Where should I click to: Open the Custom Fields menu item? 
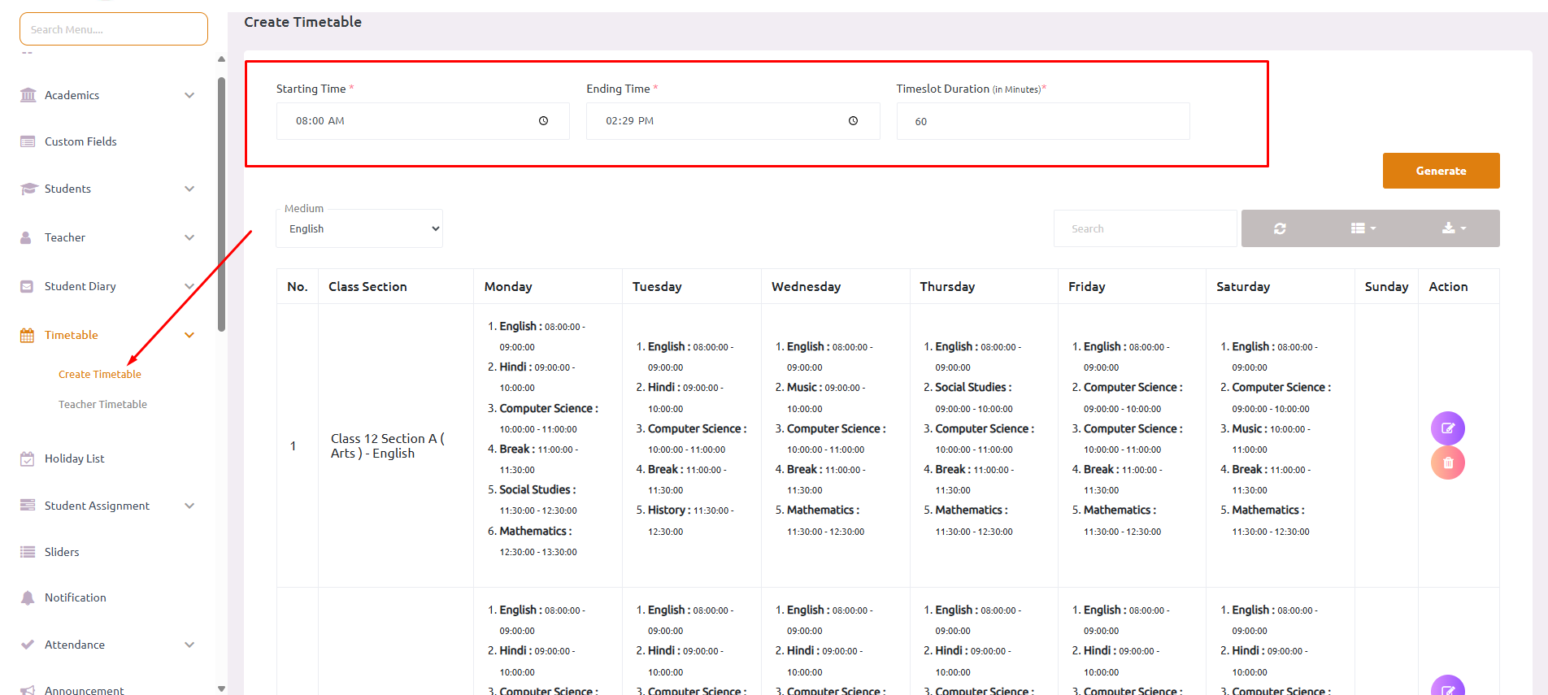80,141
